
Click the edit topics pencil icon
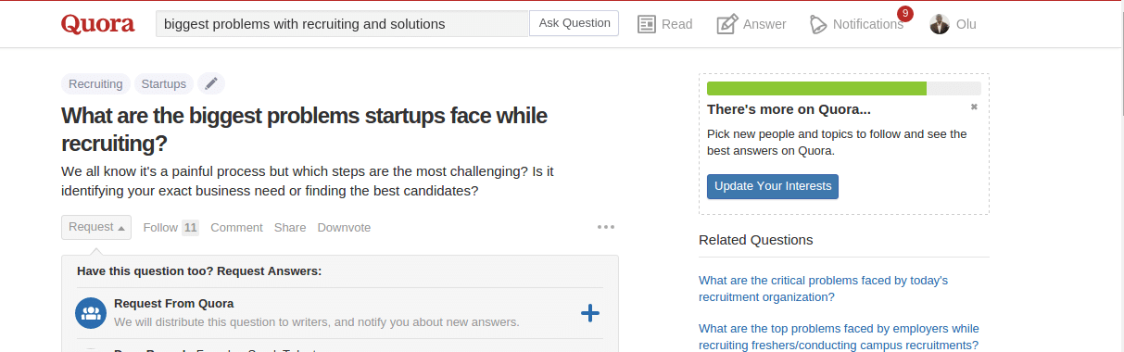211,83
